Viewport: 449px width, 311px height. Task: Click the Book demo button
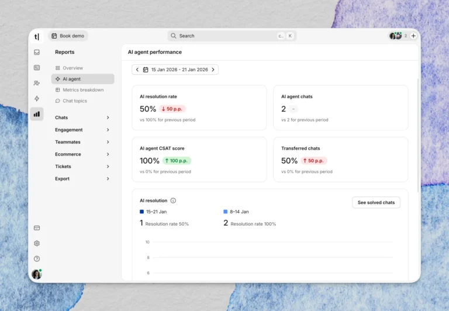[x=68, y=36]
